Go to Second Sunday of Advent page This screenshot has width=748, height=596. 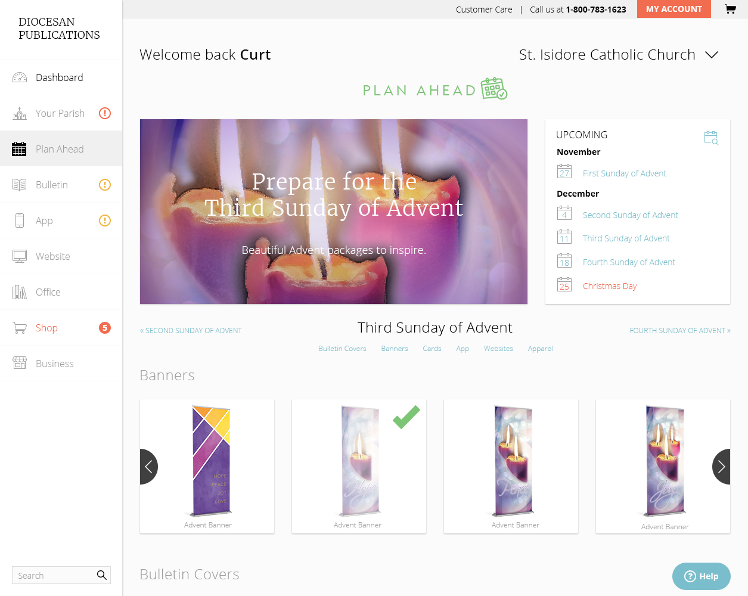[191, 331]
